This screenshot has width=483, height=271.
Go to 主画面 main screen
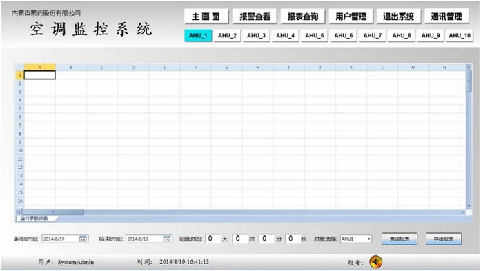click(206, 17)
